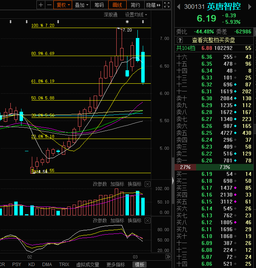This screenshot has height=268, width=256.
Task: Open 设置均线 dropdown
Action: pos(136,15)
